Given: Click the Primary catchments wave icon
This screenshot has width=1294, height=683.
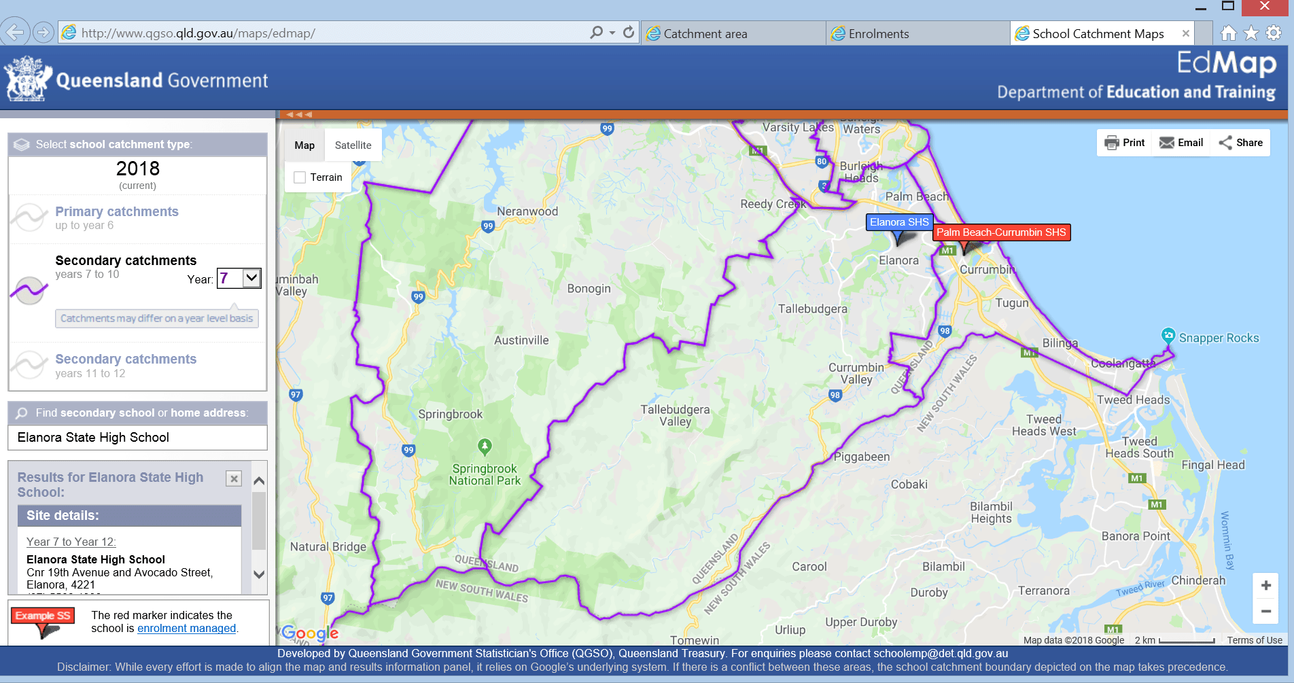Looking at the screenshot, I should click(29, 218).
